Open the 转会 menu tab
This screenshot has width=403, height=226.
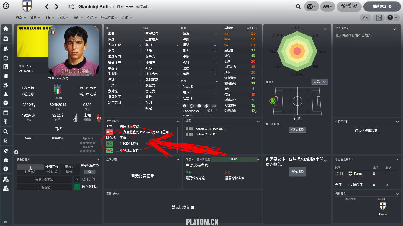tap(49, 17)
